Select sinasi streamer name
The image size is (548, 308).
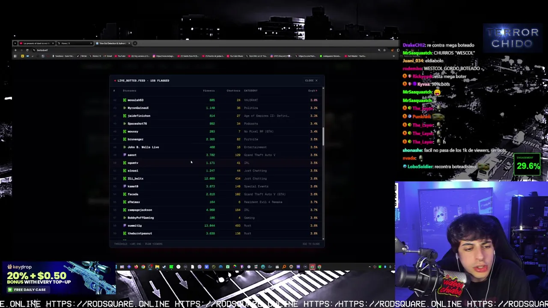(133, 171)
